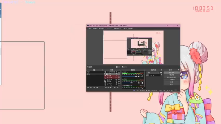Click the 停止推流 stop streaming button

click(172, 72)
